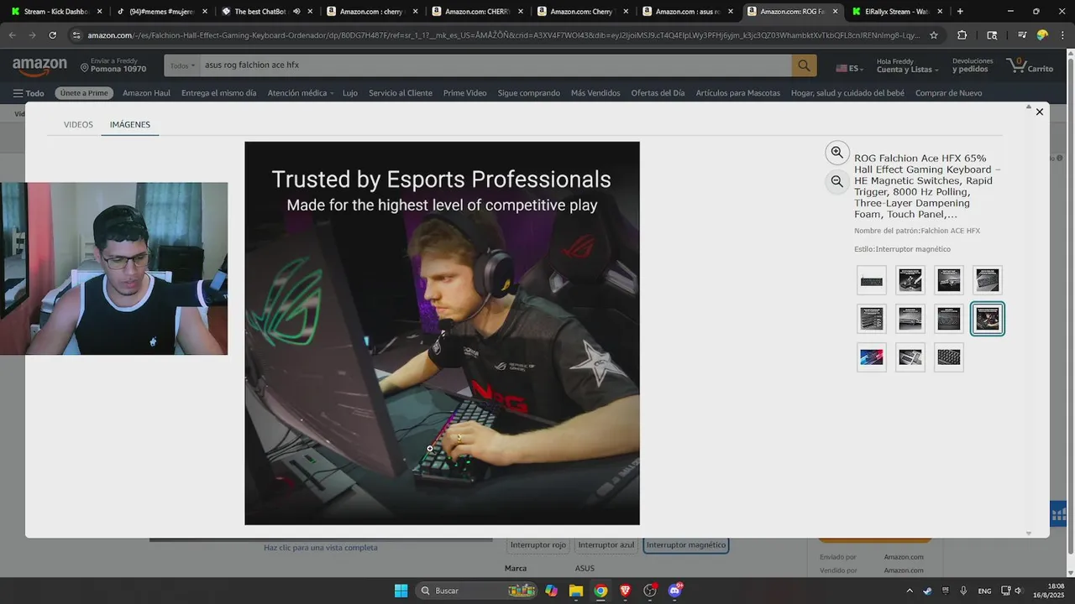The width and height of the screenshot is (1075, 604).
Task: Open Chrome three-dot menu
Action: click(x=1062, y=35)
